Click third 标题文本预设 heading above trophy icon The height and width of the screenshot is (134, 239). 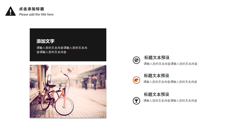click(x=156, y=94)
